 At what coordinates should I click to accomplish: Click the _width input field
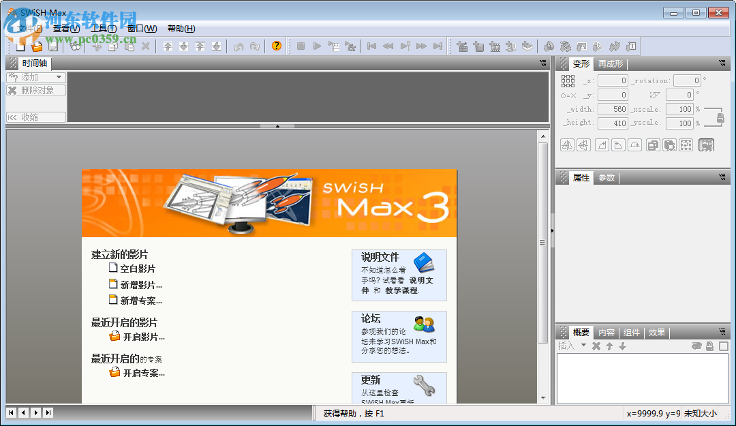[613, 108]
